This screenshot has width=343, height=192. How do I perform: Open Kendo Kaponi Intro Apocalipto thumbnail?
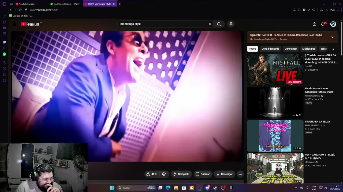pyautogui.click(x=275, y=103)
